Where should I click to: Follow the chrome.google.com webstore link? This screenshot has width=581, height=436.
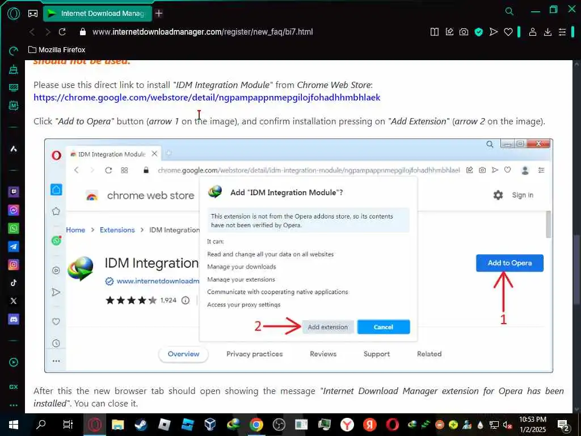point(207,98)
